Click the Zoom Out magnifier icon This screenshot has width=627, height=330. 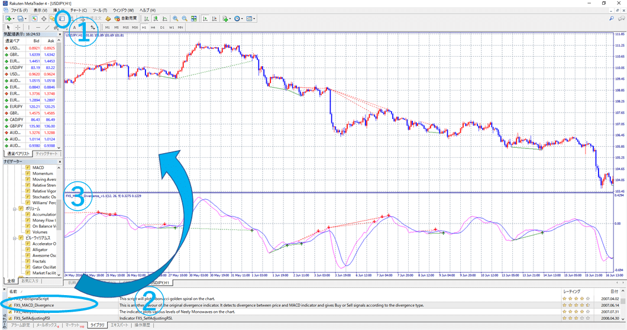pos(185,18)
